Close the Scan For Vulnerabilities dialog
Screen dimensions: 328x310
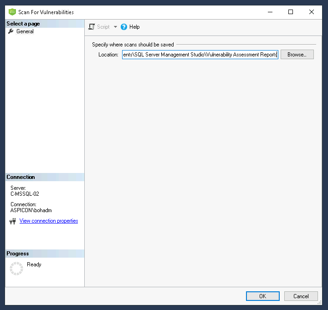click(x=312, y=12)
